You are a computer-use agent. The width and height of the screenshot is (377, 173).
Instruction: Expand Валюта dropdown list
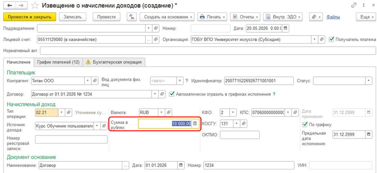(162, 112)
